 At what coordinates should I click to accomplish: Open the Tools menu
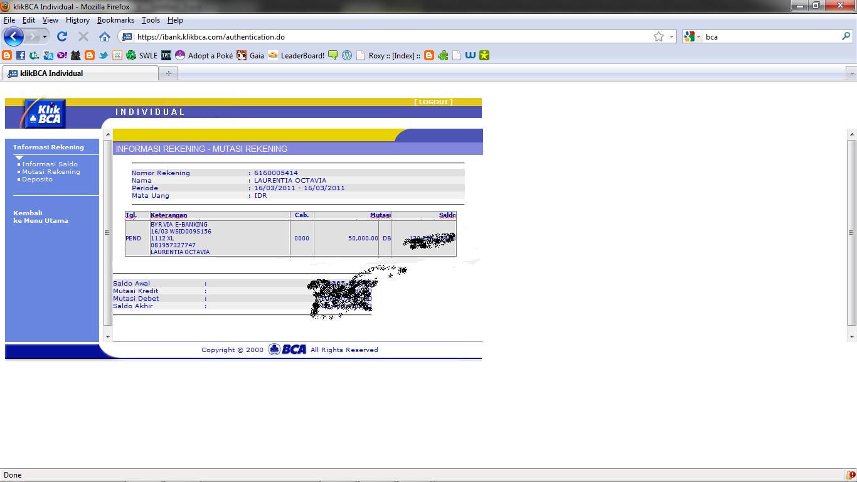pos(151,20)
